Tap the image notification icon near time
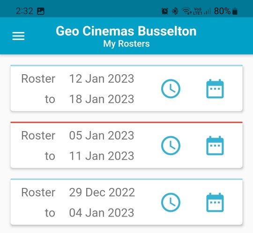The height and width of the screenshot is (233, 253). [x=41, y=11]
